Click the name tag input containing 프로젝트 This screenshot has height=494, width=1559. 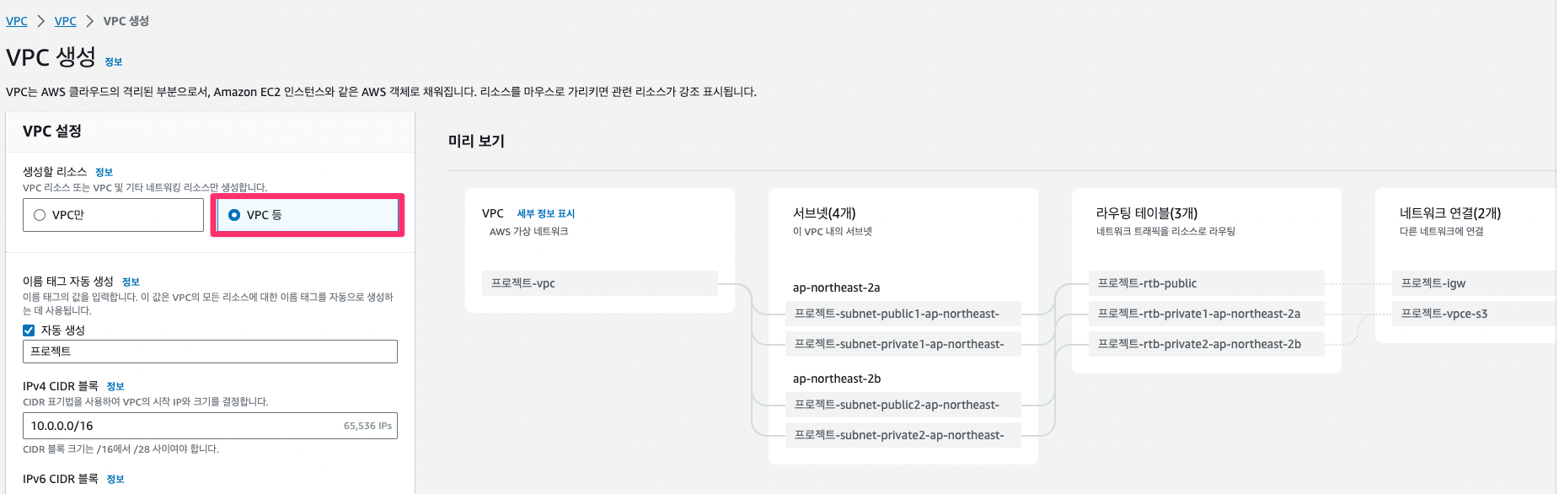210,352
